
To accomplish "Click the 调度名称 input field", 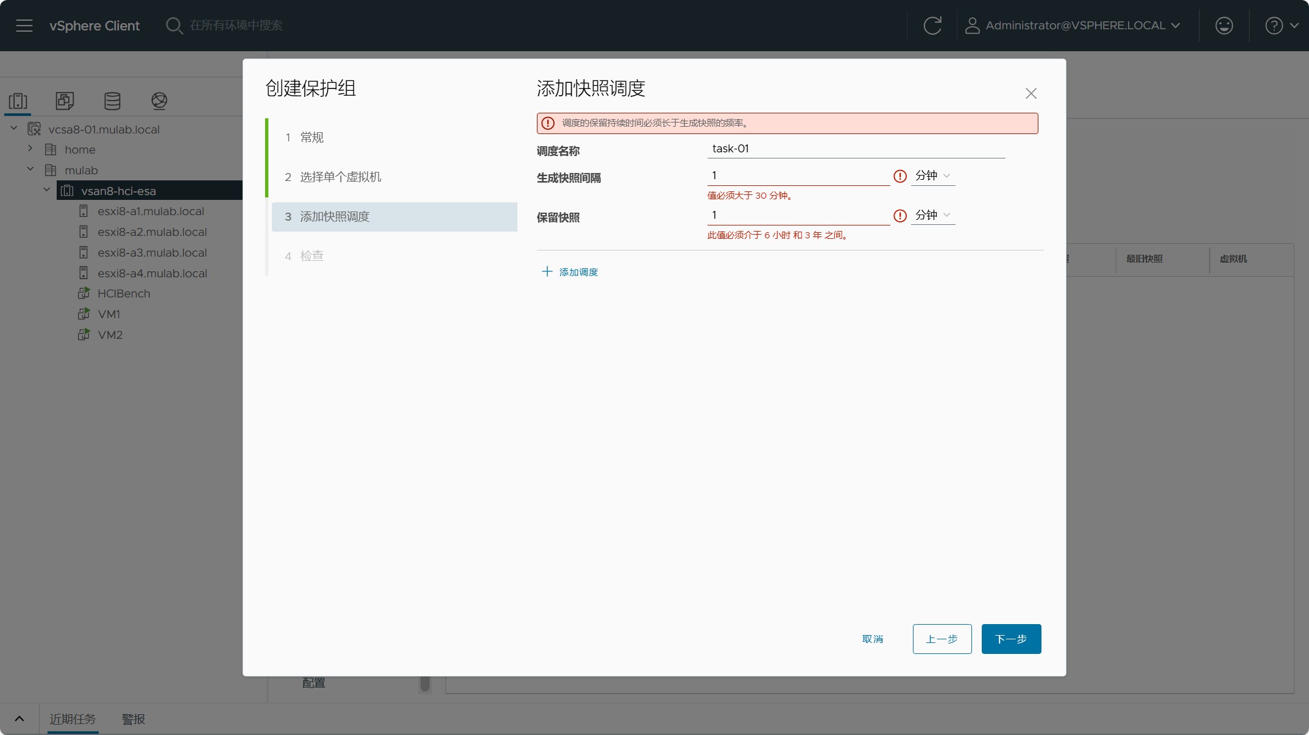I will pos(856,149).
